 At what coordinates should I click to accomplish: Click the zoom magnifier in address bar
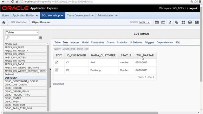(192, 2)
